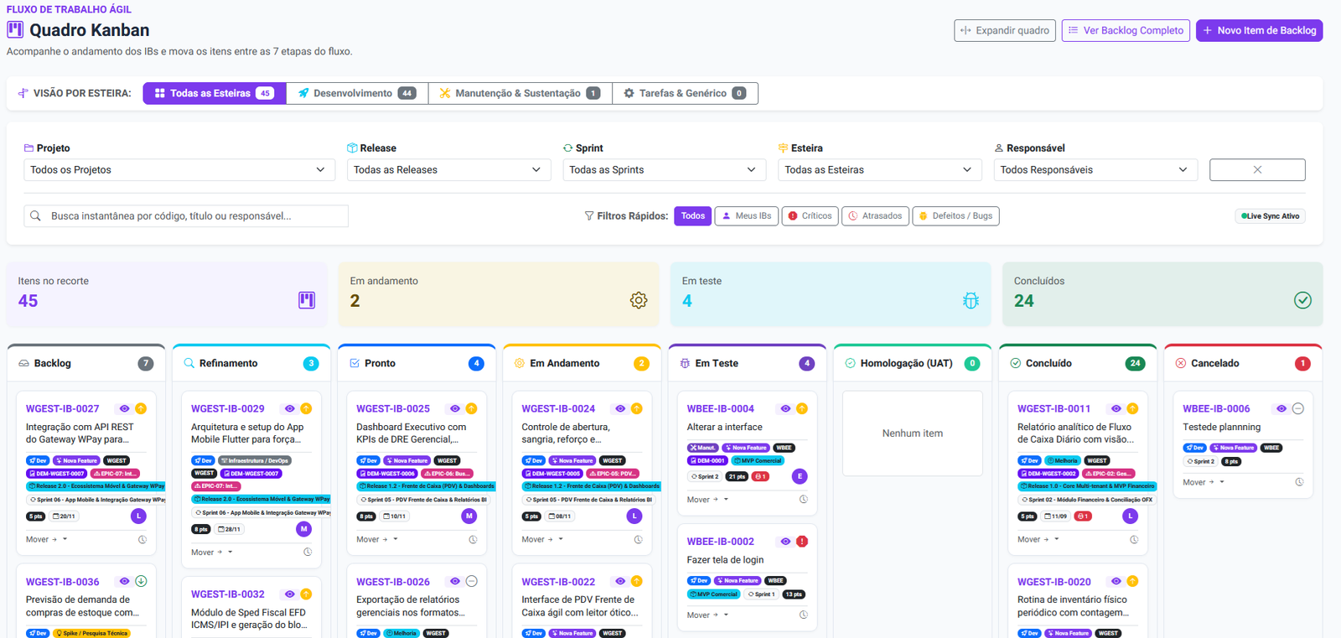Click the green down-arrow priority icon on WGEST-IB-0036
1341x638 pixels.
pyautogui.click(x=141, y=581)
